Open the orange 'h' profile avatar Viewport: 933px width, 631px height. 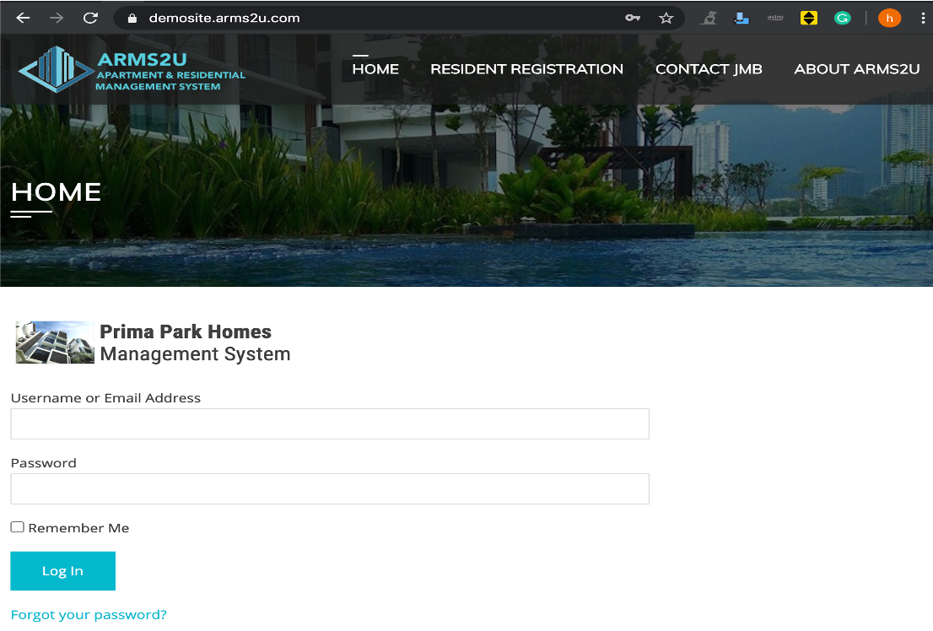(x=890, y=19)
